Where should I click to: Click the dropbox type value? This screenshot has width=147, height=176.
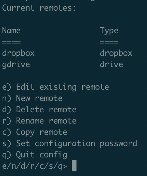[x=116, y=53]
